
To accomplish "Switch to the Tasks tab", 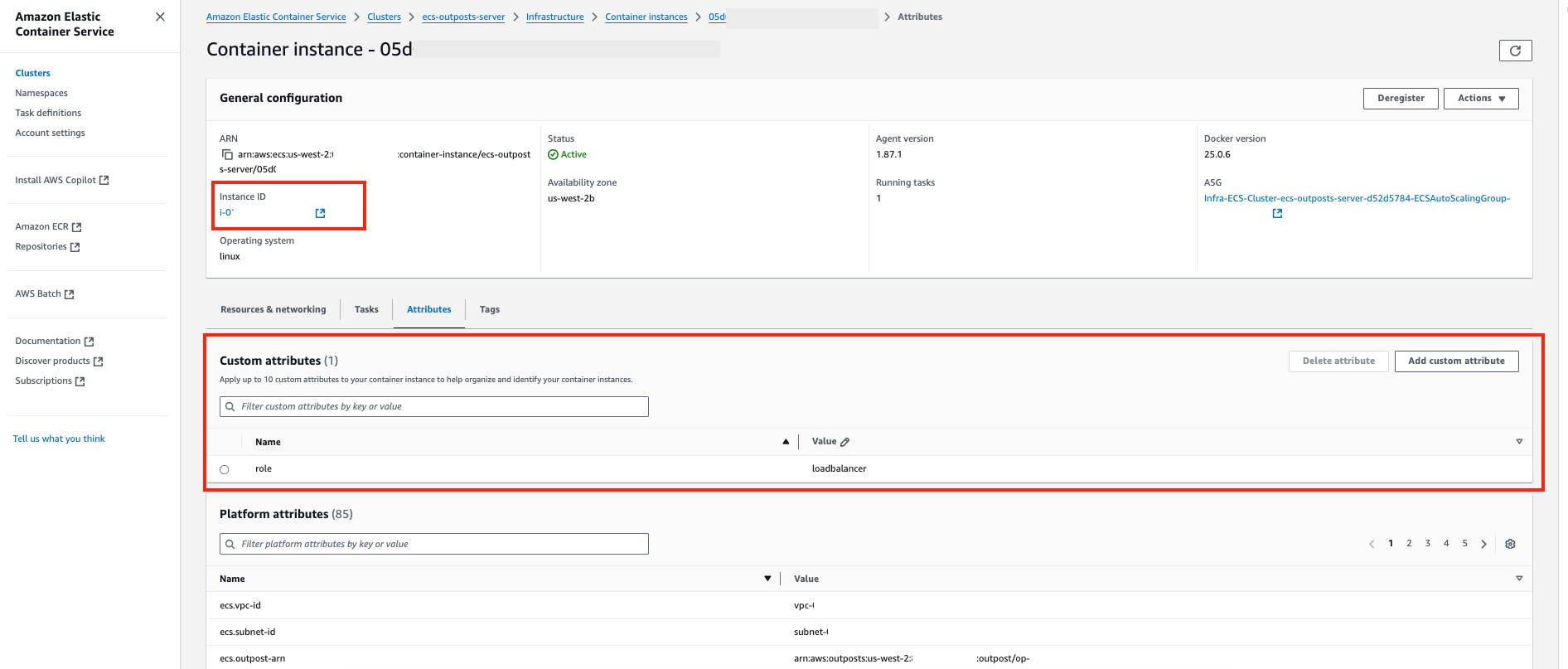I will tap(366, 309).
